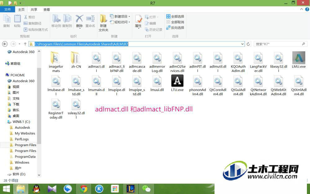Viewport: 310px width, 194px height.
Task: Open the File (文件) tab
Action: 7,9
